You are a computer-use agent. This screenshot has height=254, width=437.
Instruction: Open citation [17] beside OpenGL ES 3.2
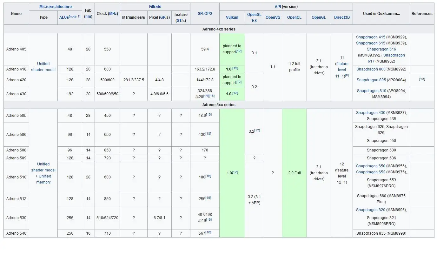click(x=257, y=130)
